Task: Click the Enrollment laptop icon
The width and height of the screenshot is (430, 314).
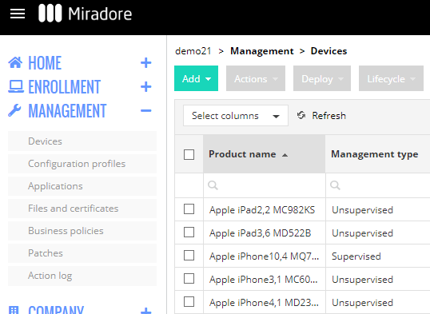Action: coord(16,86)
